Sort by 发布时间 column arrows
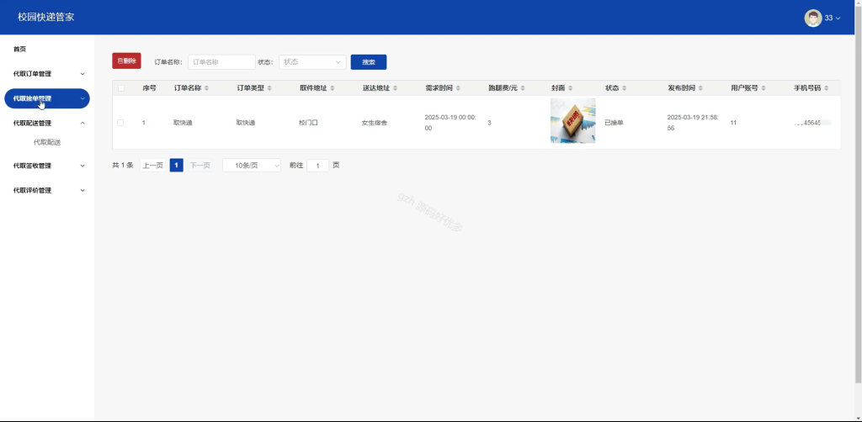The width and height of the screenshot is (862, 422). tap(700, 88)
